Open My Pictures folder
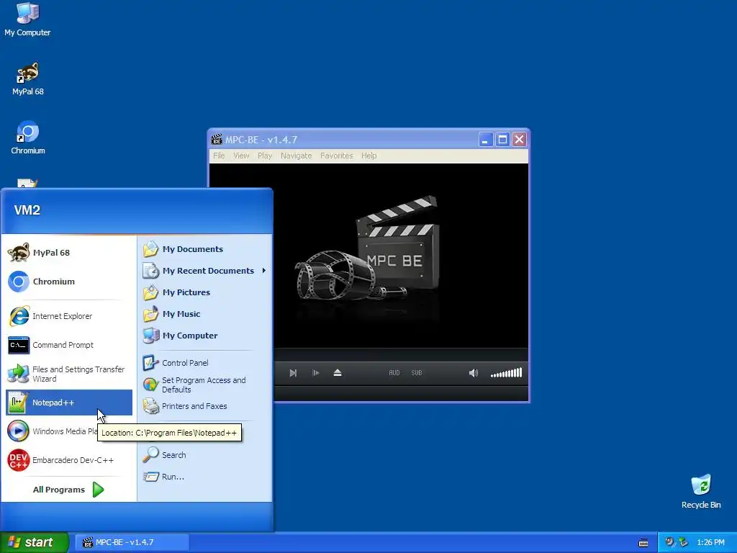 click(204, 292)
